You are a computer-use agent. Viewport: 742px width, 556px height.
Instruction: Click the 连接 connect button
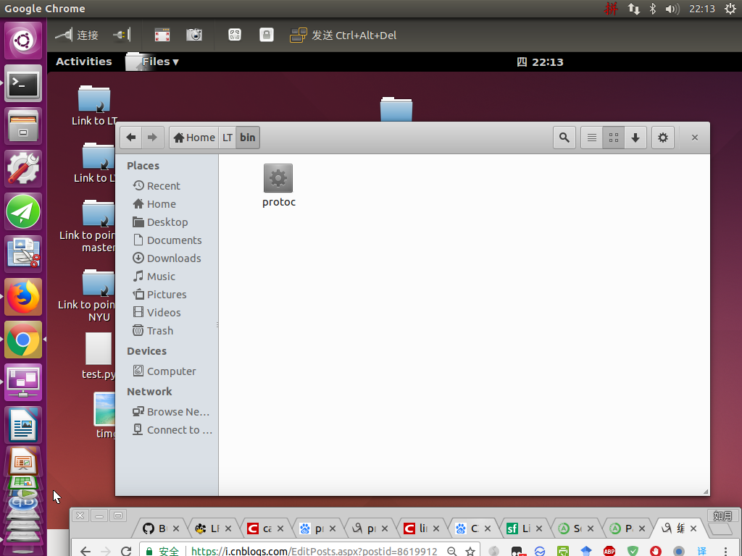pyautogui.click(x=76, y=35)
